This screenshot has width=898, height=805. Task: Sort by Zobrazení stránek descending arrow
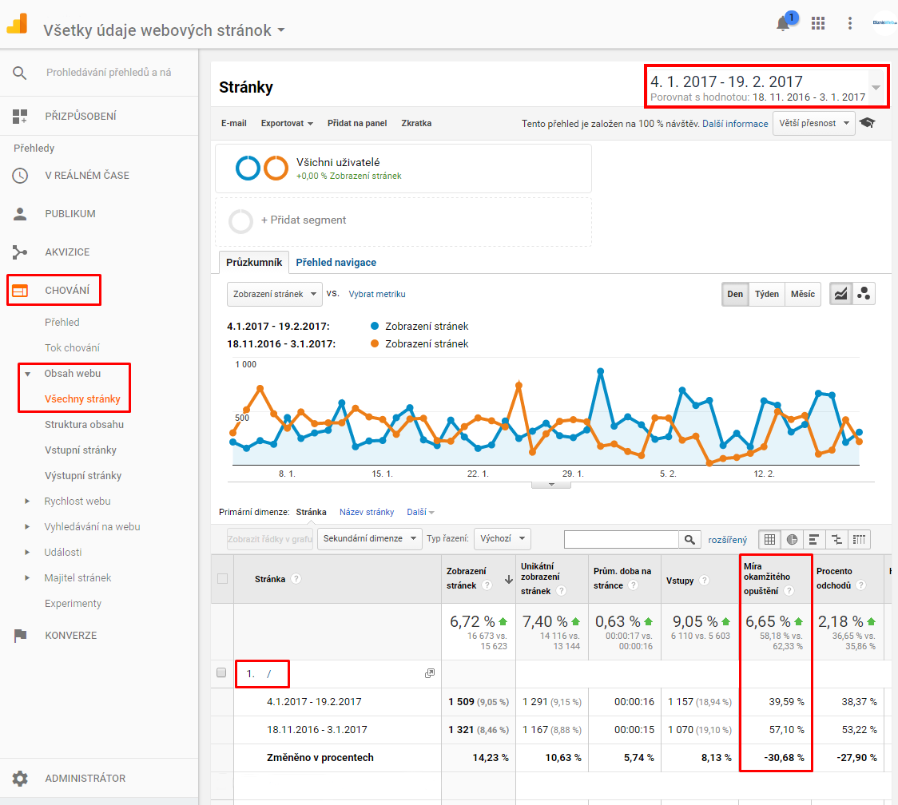point(508,580)
